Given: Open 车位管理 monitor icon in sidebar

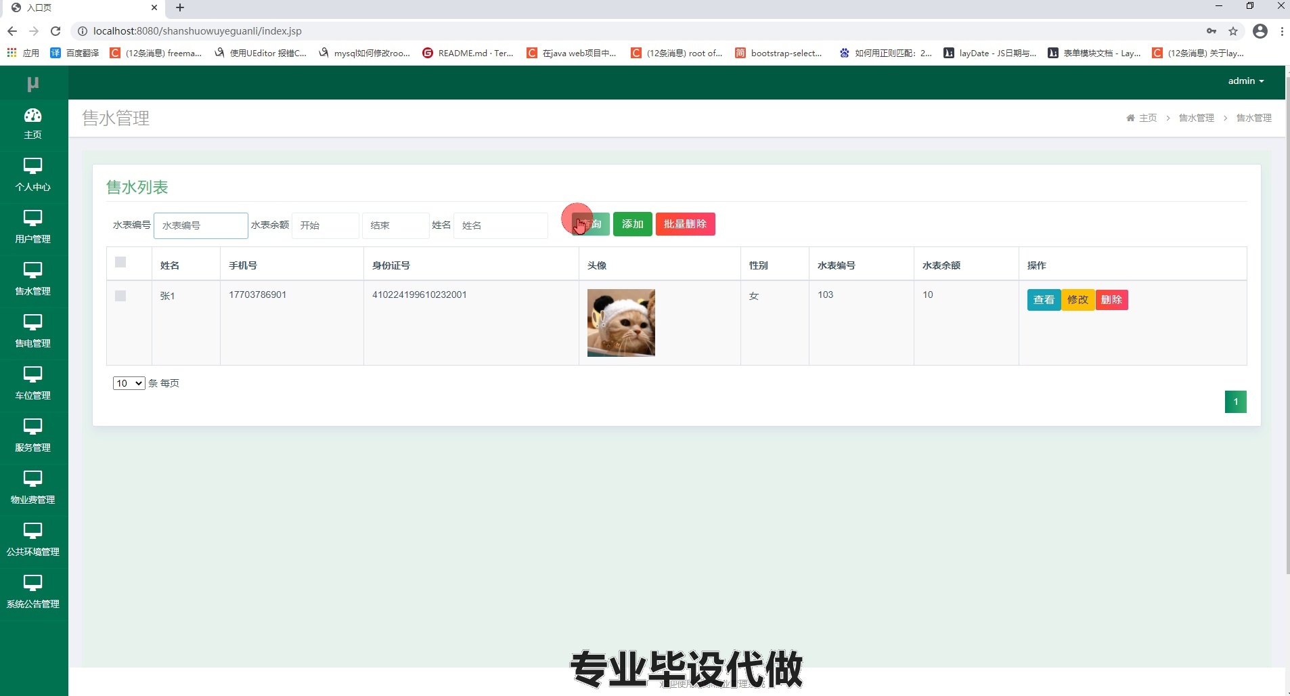Looking at the screenshot, I should [x=32, y=375].
